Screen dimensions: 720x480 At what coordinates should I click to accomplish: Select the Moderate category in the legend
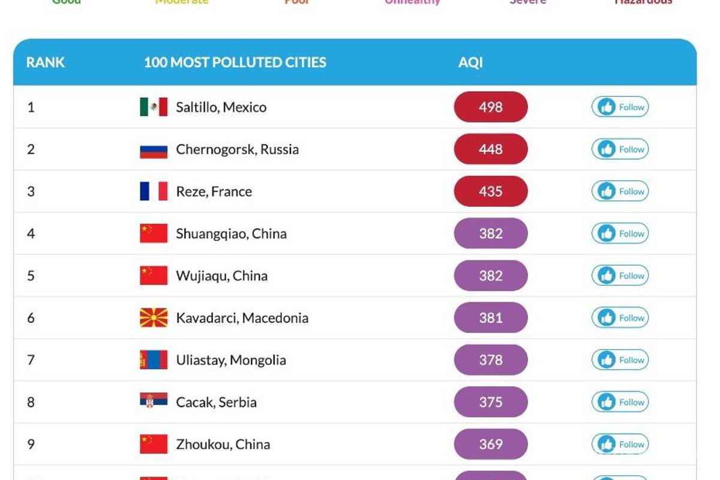point(181,3)
